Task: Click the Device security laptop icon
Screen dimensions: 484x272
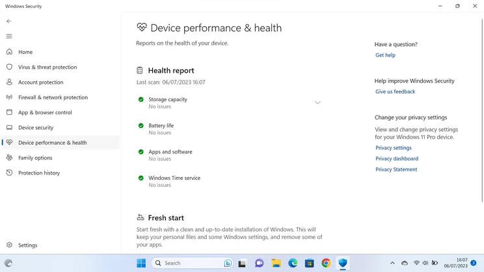Action: point(9,127)
